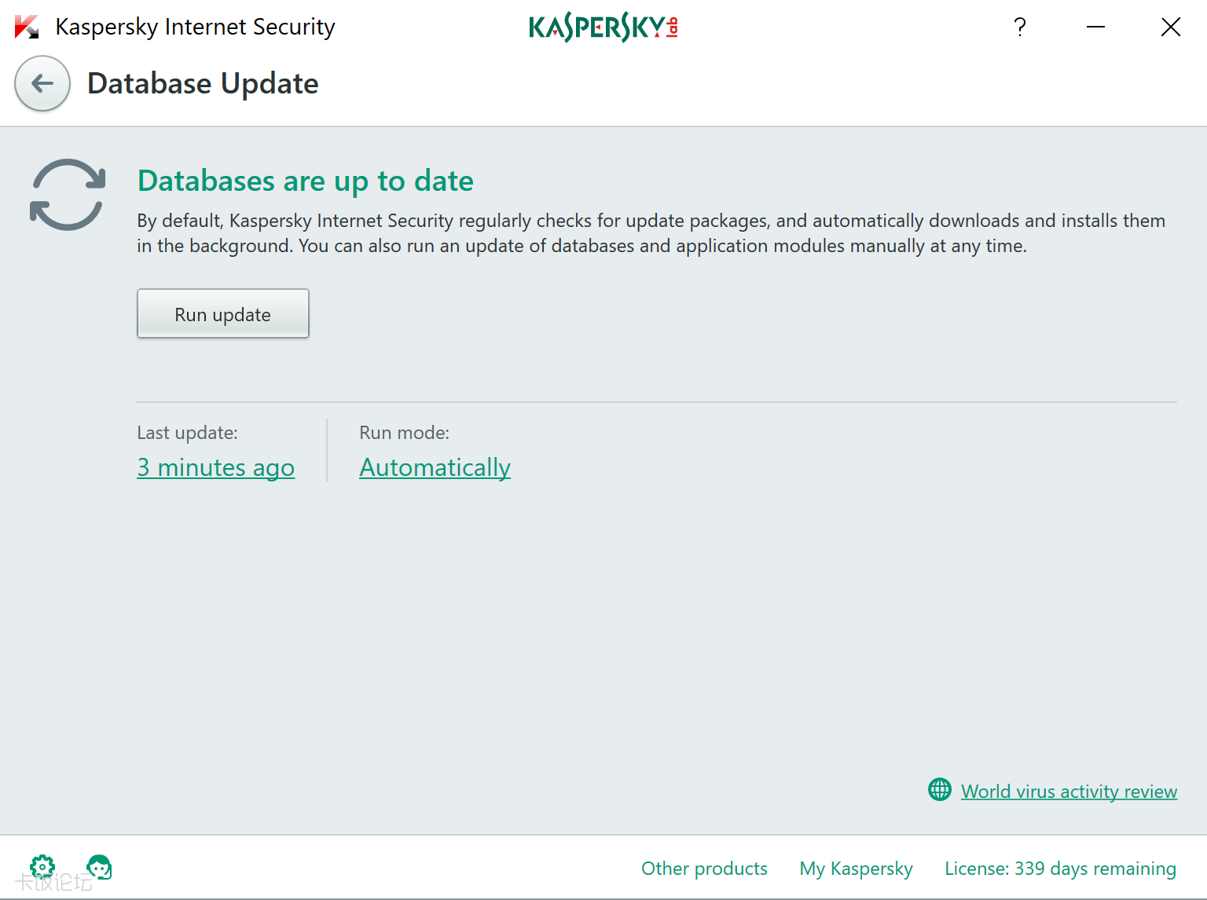The image size is (1207, 900).
Task: Click the 'Database Update' page title
Action: pyautogui.click(x=203, y=83)
